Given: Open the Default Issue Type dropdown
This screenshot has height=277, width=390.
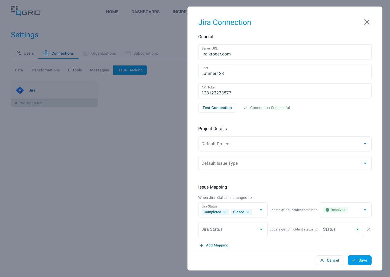Looking at the screenshot, I should tap(285, 163).
